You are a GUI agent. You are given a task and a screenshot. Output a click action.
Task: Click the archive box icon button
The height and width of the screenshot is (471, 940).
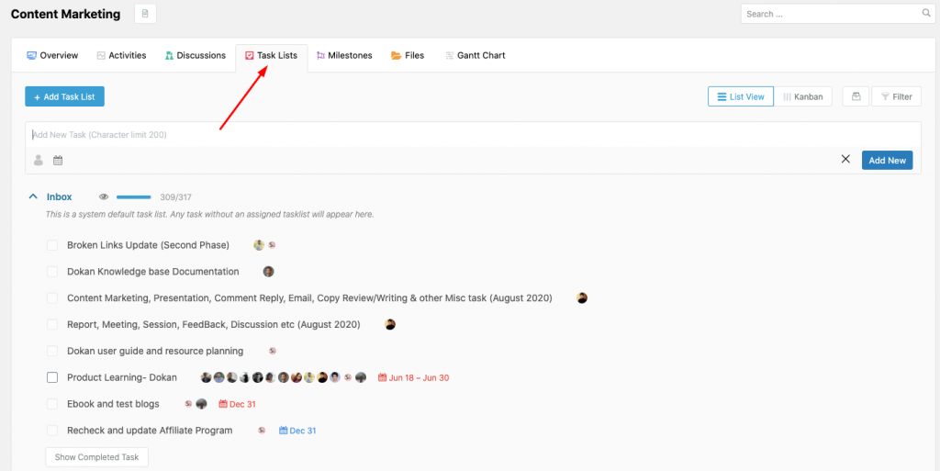pos(856,96)
